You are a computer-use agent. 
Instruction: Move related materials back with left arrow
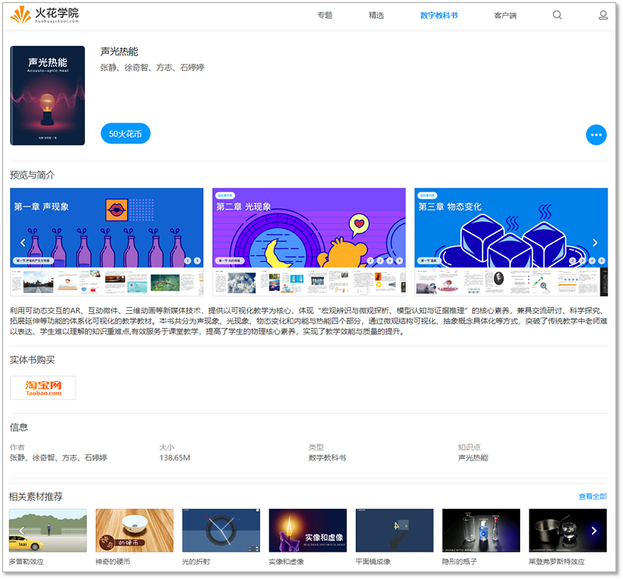coord(22,531)
